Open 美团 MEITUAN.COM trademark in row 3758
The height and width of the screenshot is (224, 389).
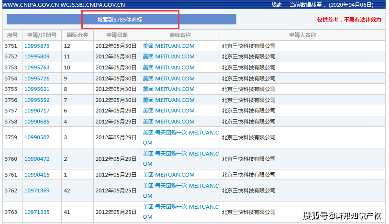point(169,122)
